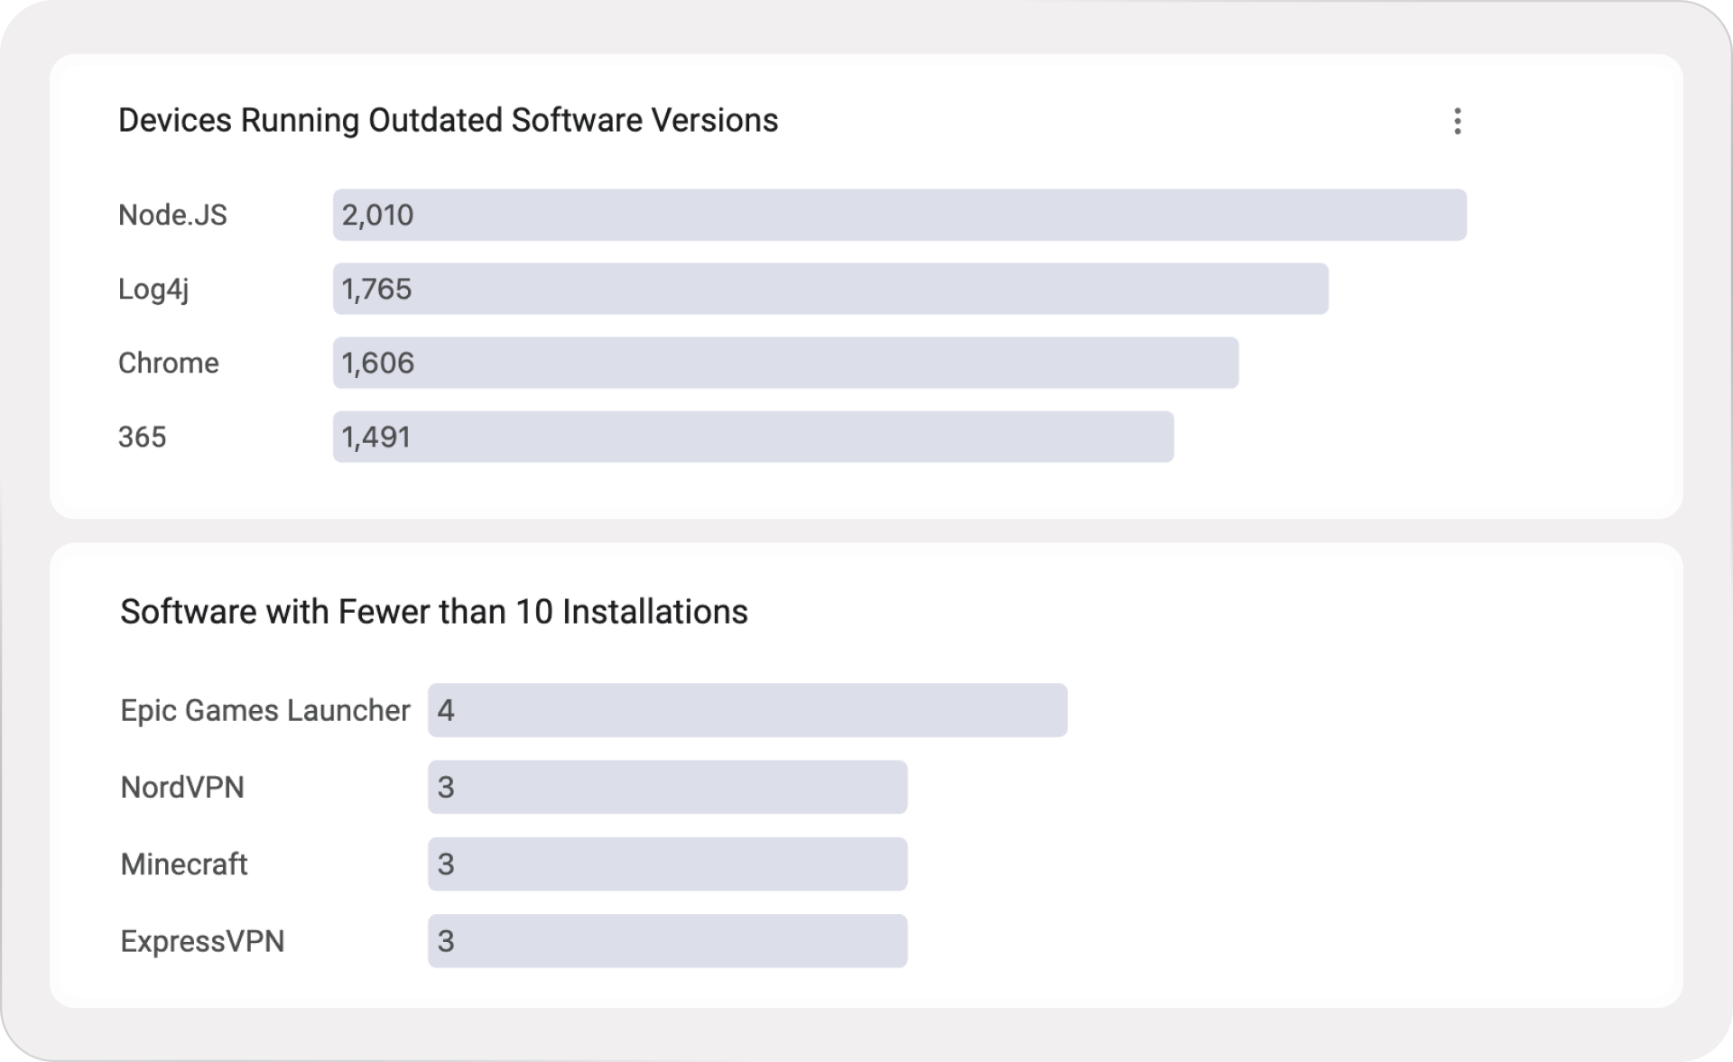Click Devices Running Outdated Software Versions title
The width and height of the screenshot is (1733, 1062).
click(448, 120)
